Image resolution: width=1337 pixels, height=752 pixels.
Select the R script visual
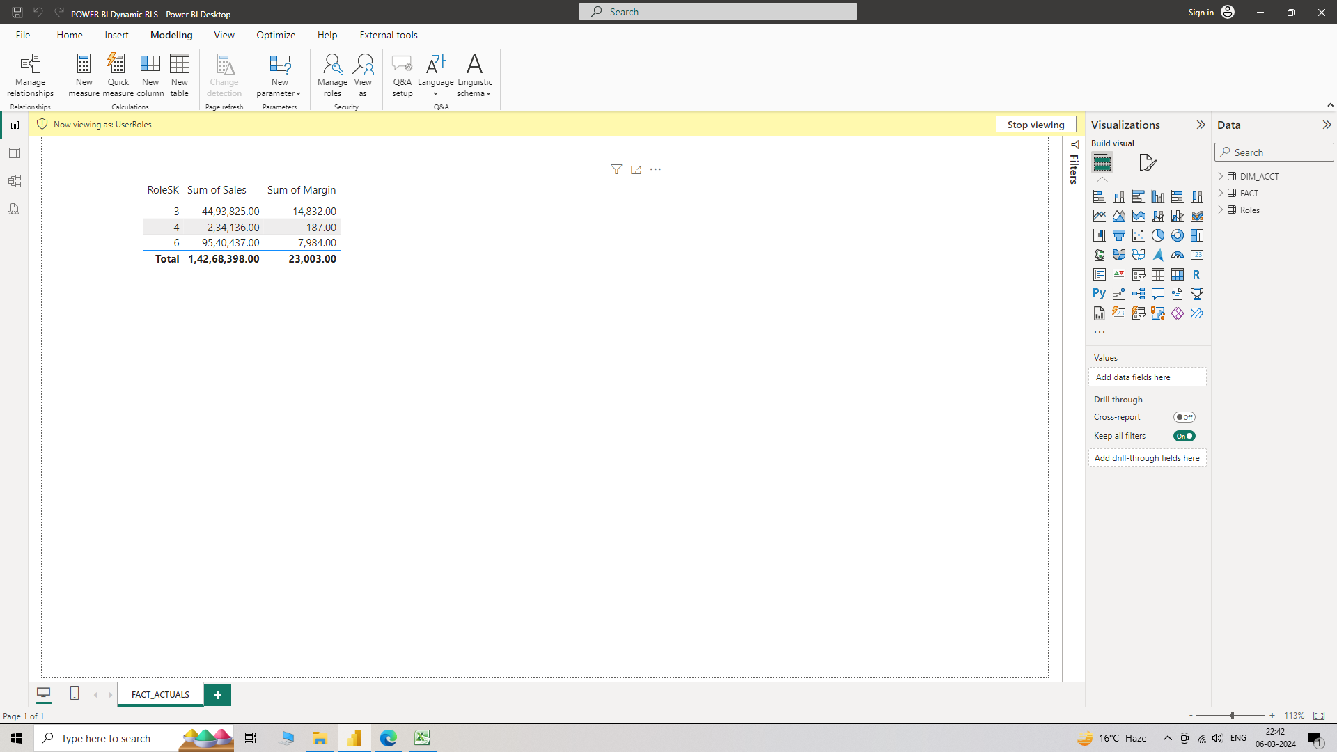1196,274
